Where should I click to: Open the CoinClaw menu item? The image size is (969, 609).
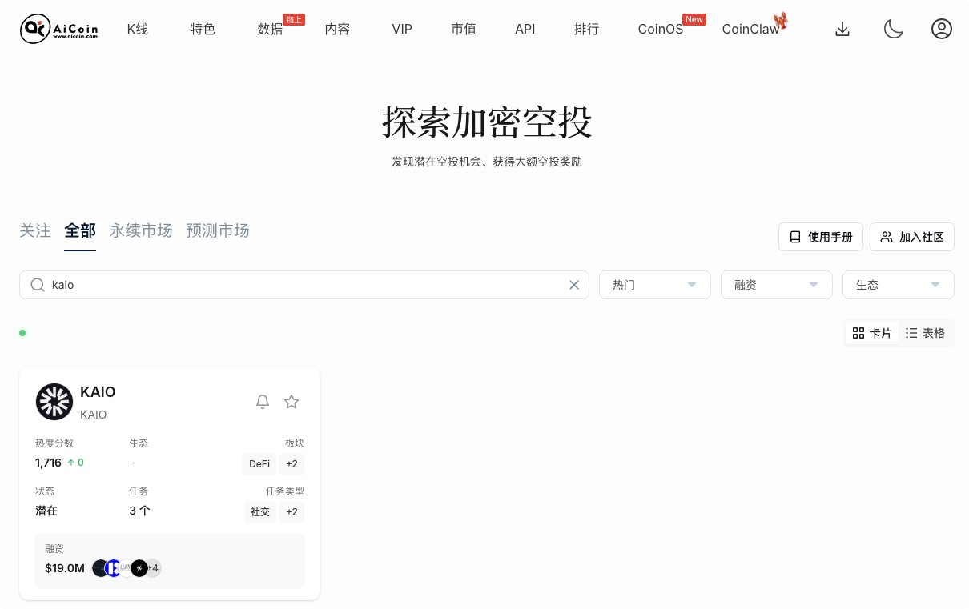750,30
